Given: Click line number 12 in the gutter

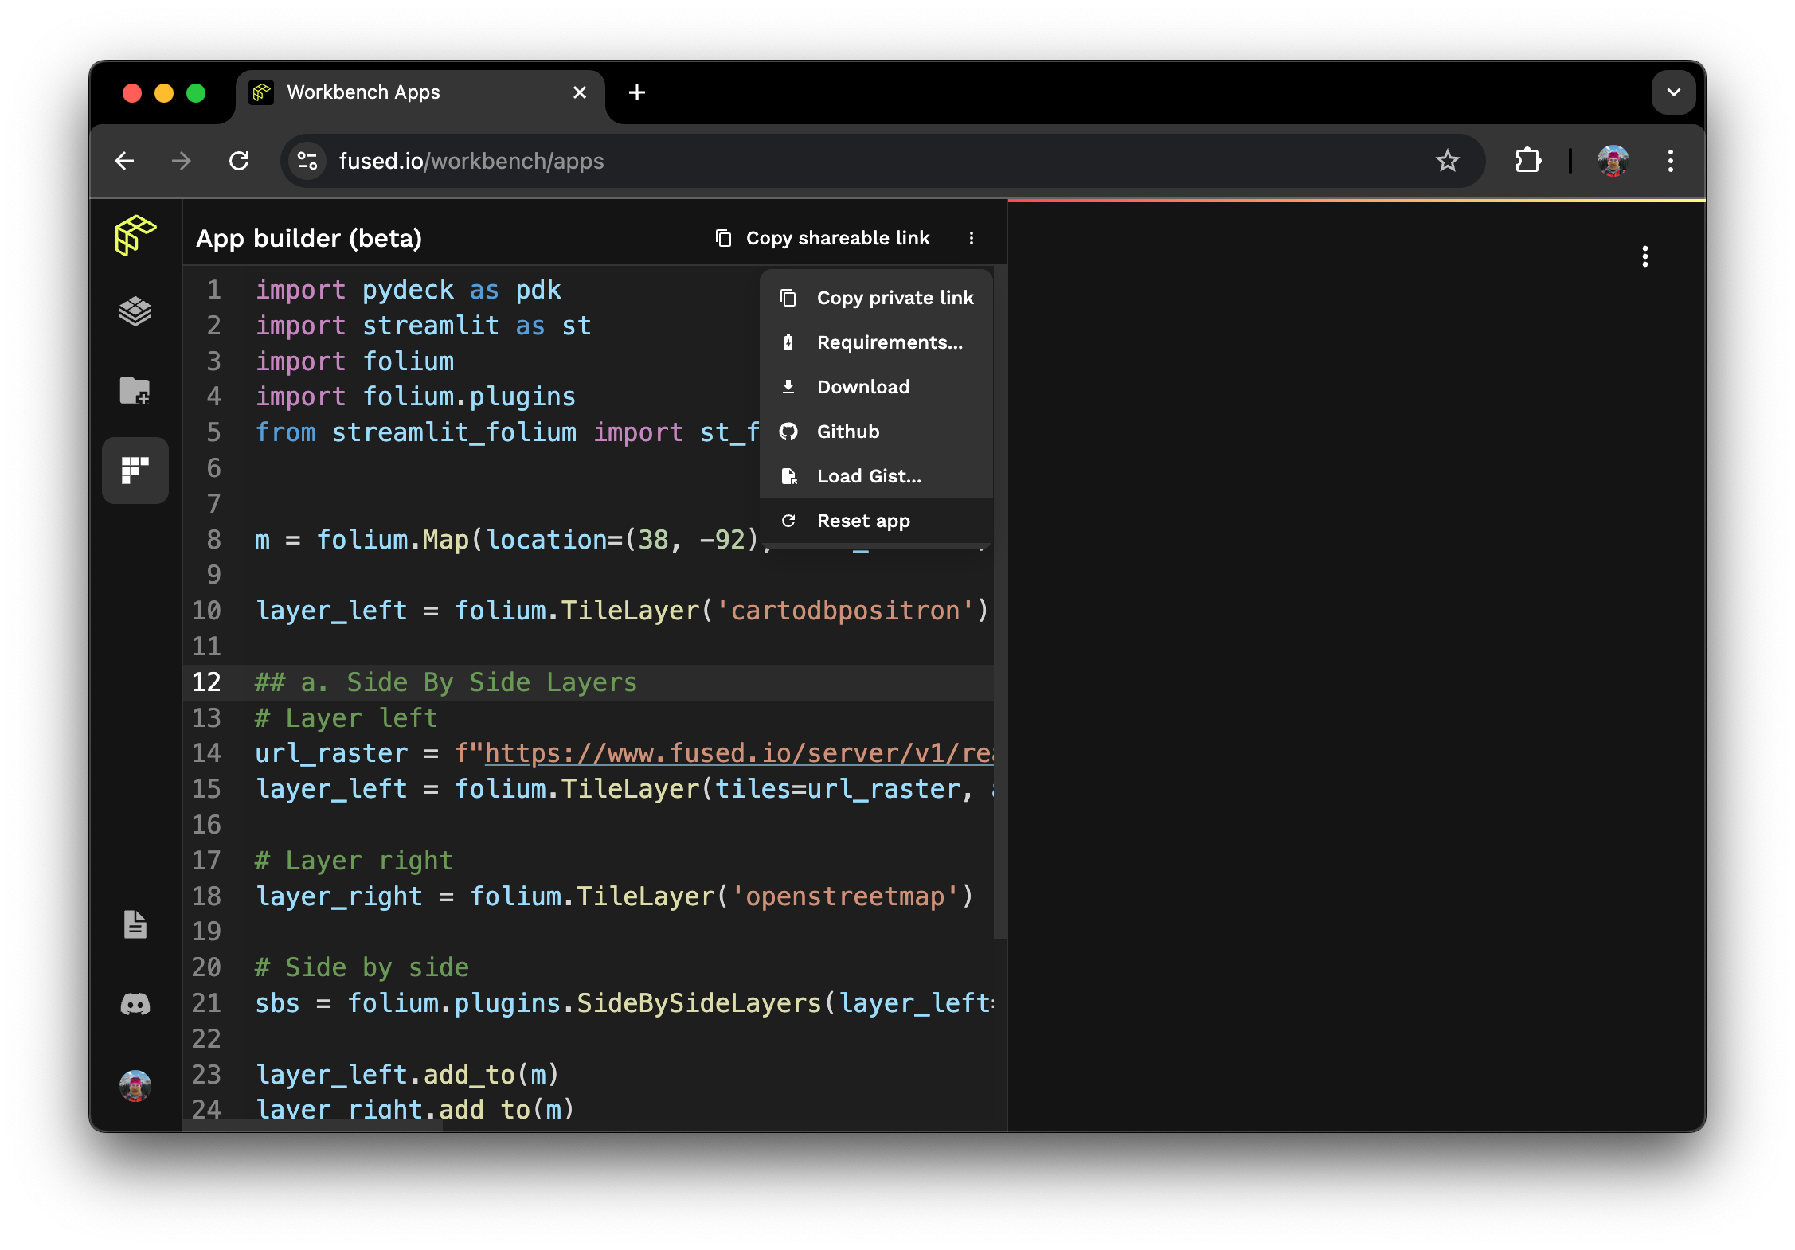Looking at the screenshot, I should [x=206, y=682].
